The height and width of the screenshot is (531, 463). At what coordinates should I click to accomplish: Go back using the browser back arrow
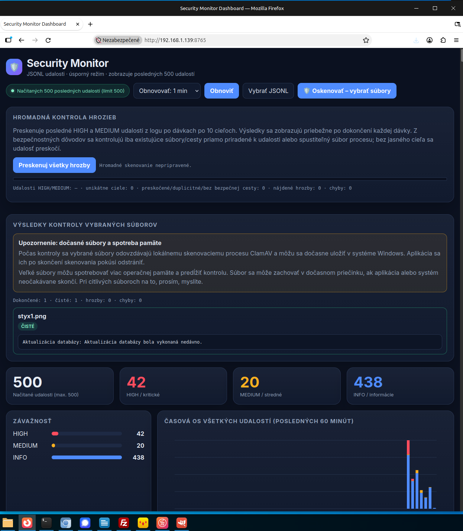click(22, 40)
